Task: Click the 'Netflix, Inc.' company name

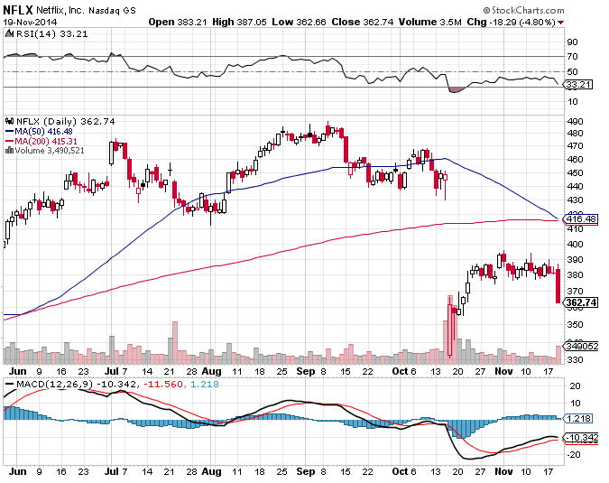Action: (60, 10)
